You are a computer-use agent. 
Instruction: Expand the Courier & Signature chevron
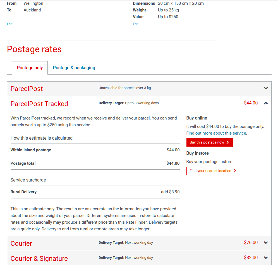click(266, 258)
